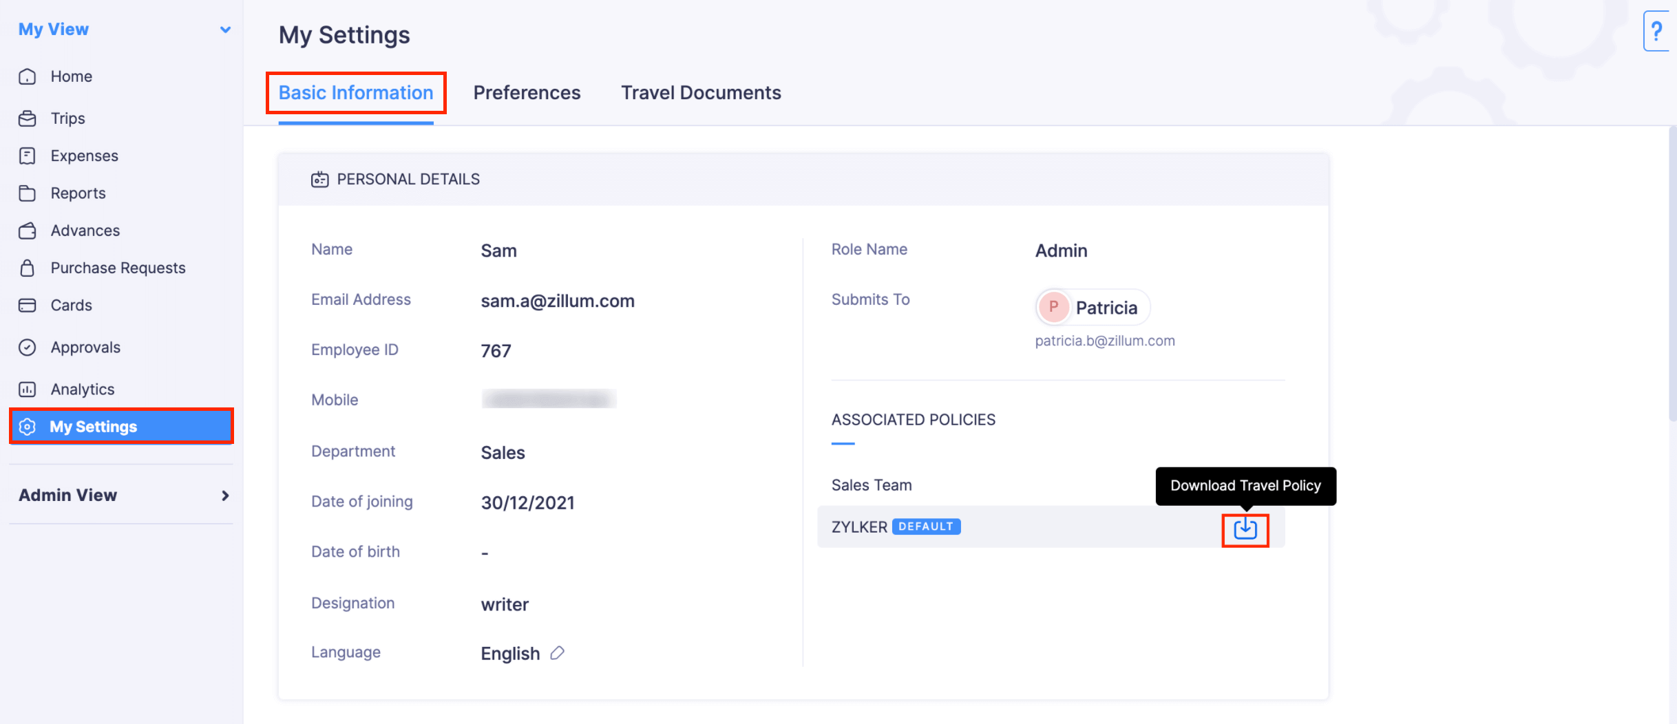The image size is (1677, 724).
Task: Expand the Admin View section
Action: [x=224, y=495]
